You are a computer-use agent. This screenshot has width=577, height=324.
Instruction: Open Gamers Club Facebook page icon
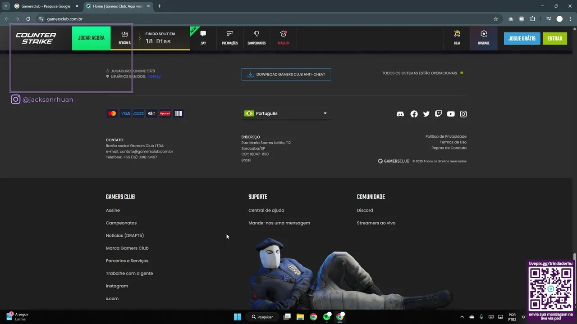pos(414,114)
